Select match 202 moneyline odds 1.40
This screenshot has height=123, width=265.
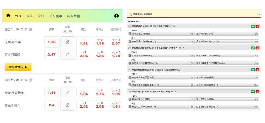click(227, 78)
